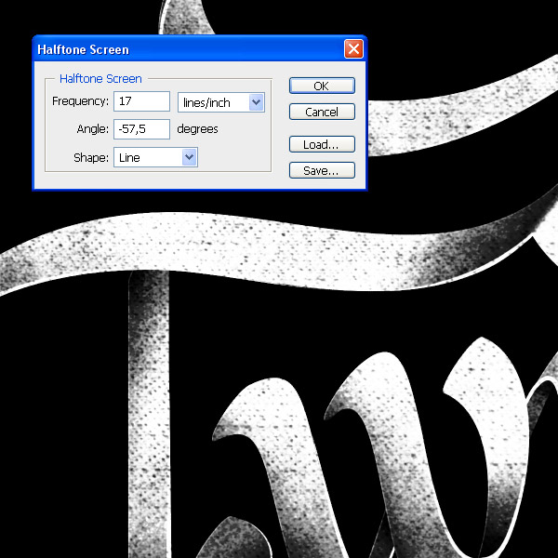Image resolution: width=558 pixels, height=558 pixels.
Task: Open the Shape dropdown showing Line
Action: (155, 157)
